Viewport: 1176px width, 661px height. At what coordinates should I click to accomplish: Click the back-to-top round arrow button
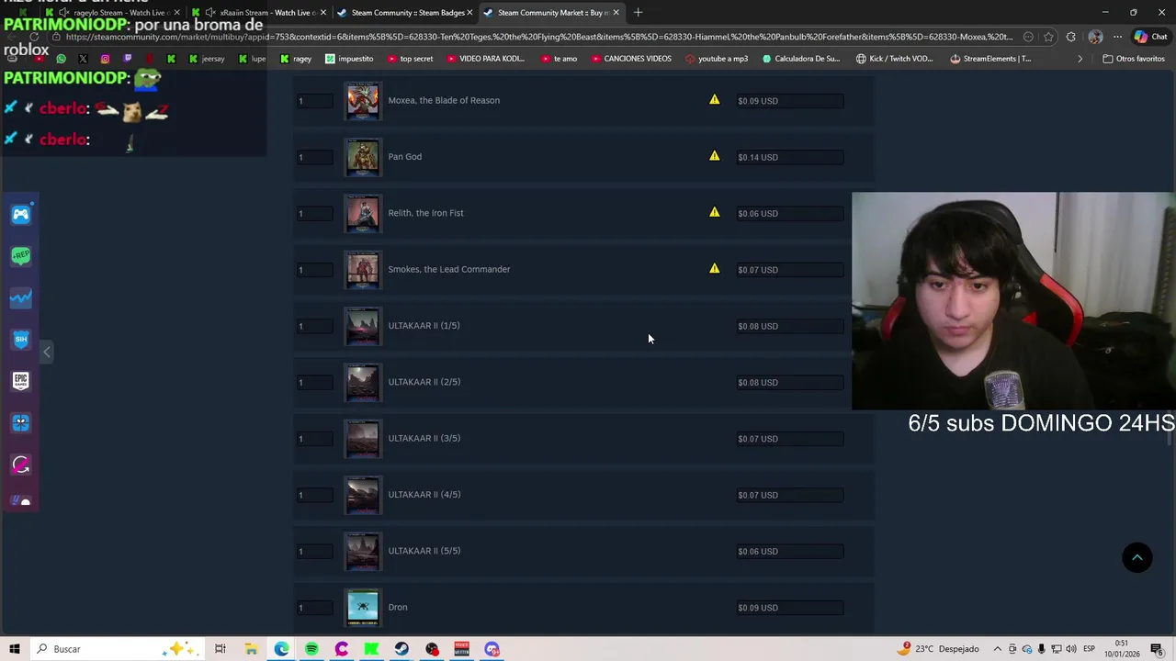click(x=1136, y=557)
